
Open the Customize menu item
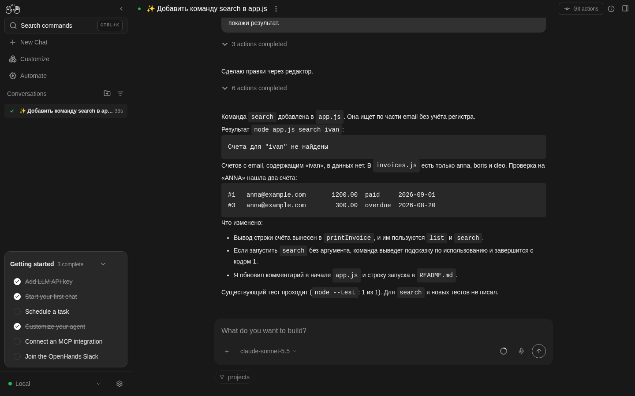66,59
